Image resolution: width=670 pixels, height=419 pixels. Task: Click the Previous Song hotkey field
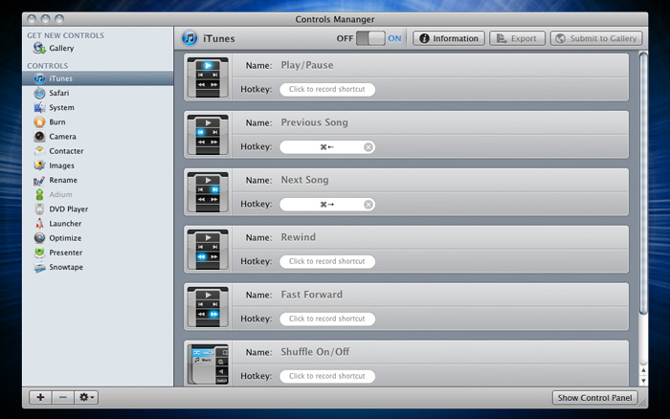tap(327, 147)
